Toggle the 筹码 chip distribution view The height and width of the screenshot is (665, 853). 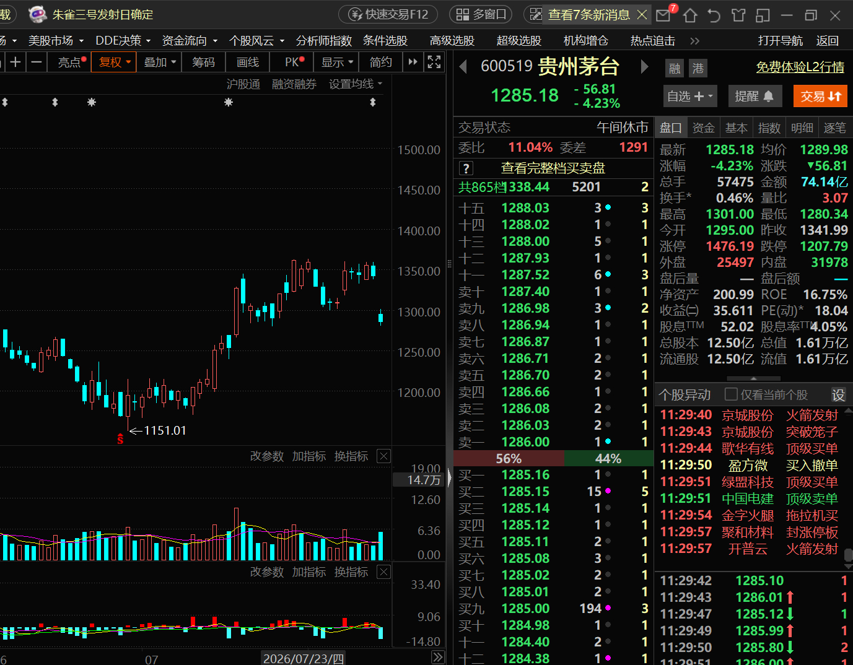[x=203, y=62]
